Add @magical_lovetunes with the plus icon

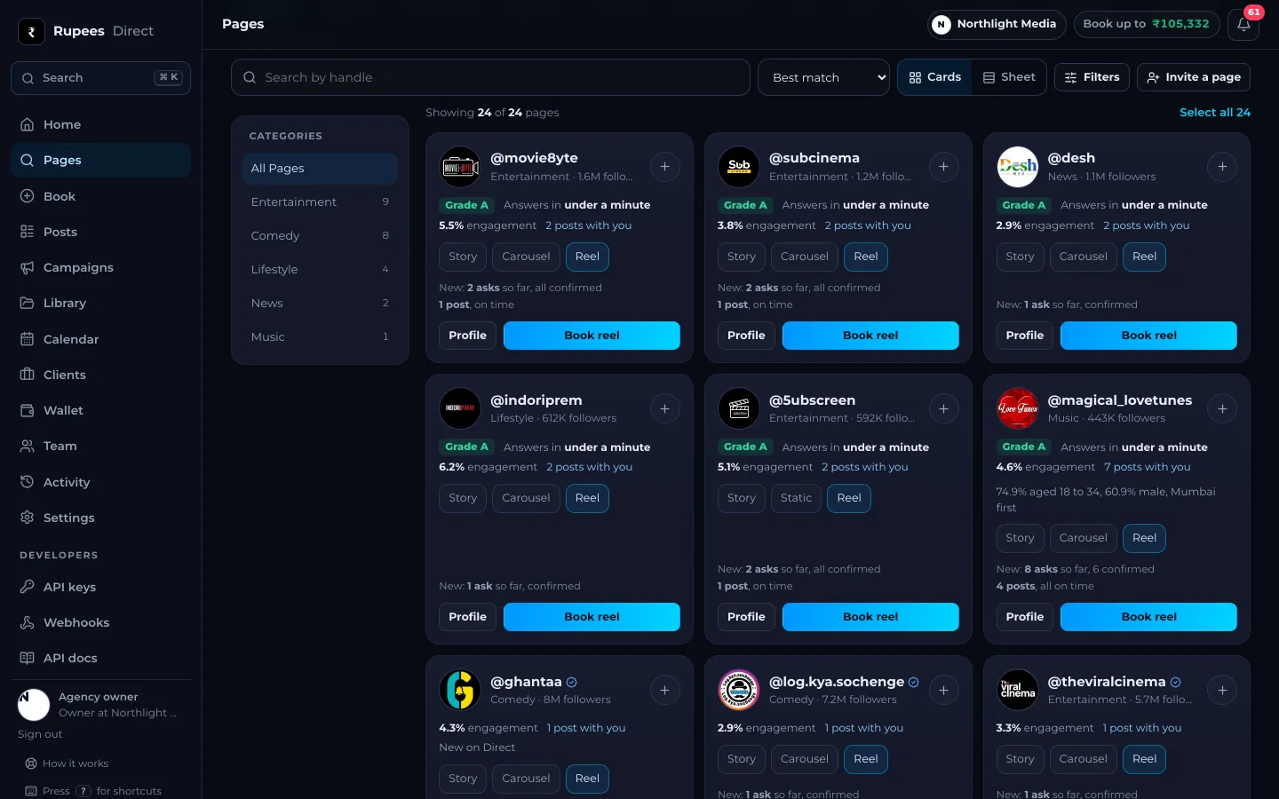tap(1222, 408)
